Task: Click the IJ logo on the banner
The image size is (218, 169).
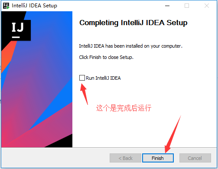Action: (18, 30)
